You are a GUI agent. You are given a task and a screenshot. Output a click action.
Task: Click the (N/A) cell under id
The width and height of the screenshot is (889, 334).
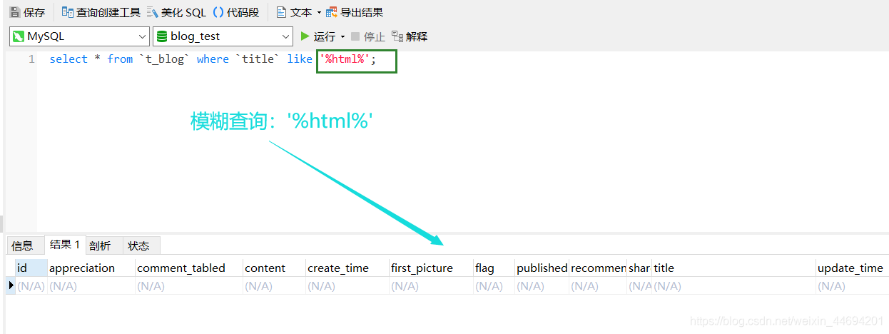point(31,285)
